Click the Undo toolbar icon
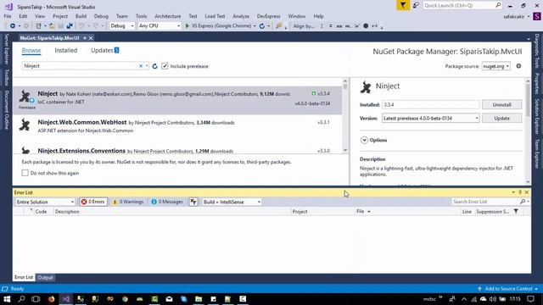 point(81,26)
